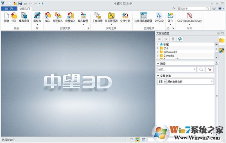
Task: Select 批量输入 batch import
Action: pos(70,17)
